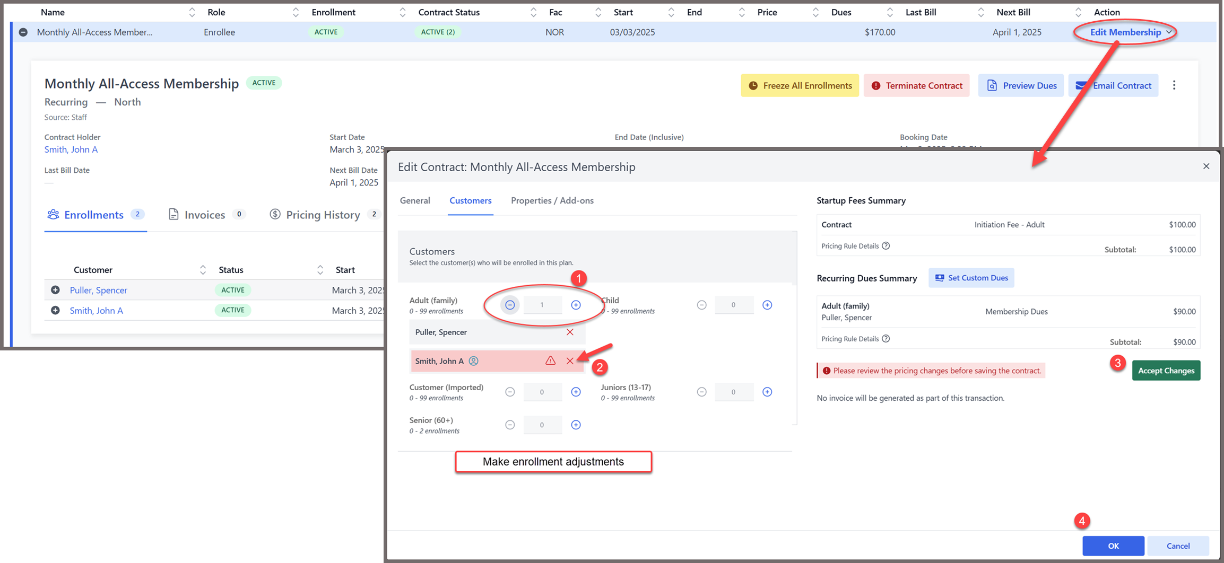Click Set Custom Dues button
Image resolution: width=1224 pixels, height=563 pixels.
[x=971, y=278]
